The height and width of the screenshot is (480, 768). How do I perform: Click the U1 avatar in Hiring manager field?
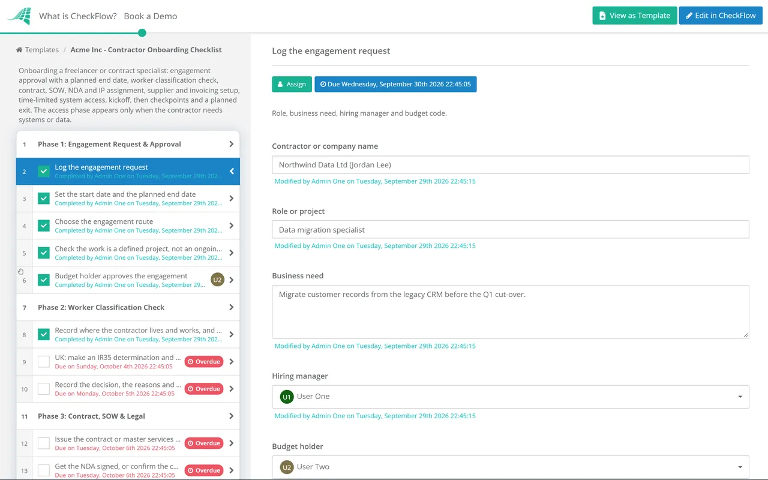tap(287, 397)
